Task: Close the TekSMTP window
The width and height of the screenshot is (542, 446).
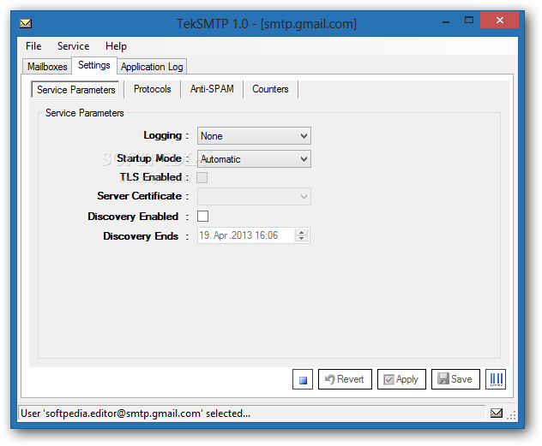Action: click(499, 20)
